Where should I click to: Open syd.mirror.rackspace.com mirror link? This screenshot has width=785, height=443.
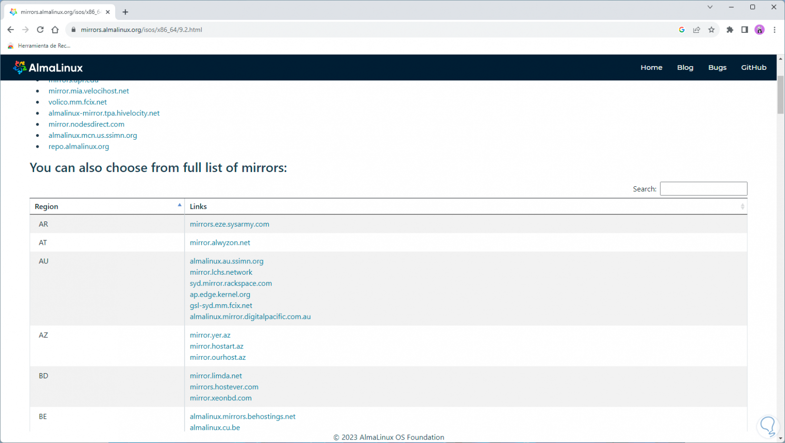pos(231,283)
